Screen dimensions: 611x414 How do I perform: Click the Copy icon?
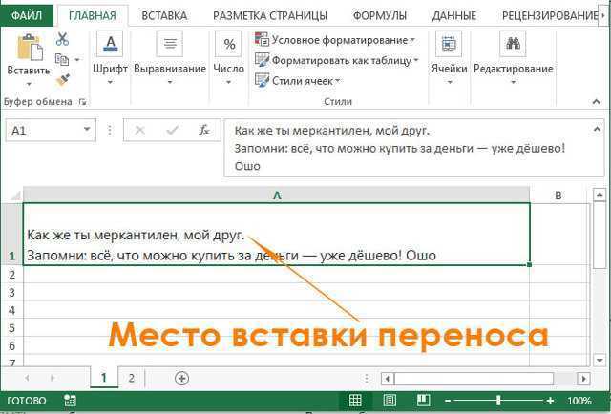coord(62,59)
